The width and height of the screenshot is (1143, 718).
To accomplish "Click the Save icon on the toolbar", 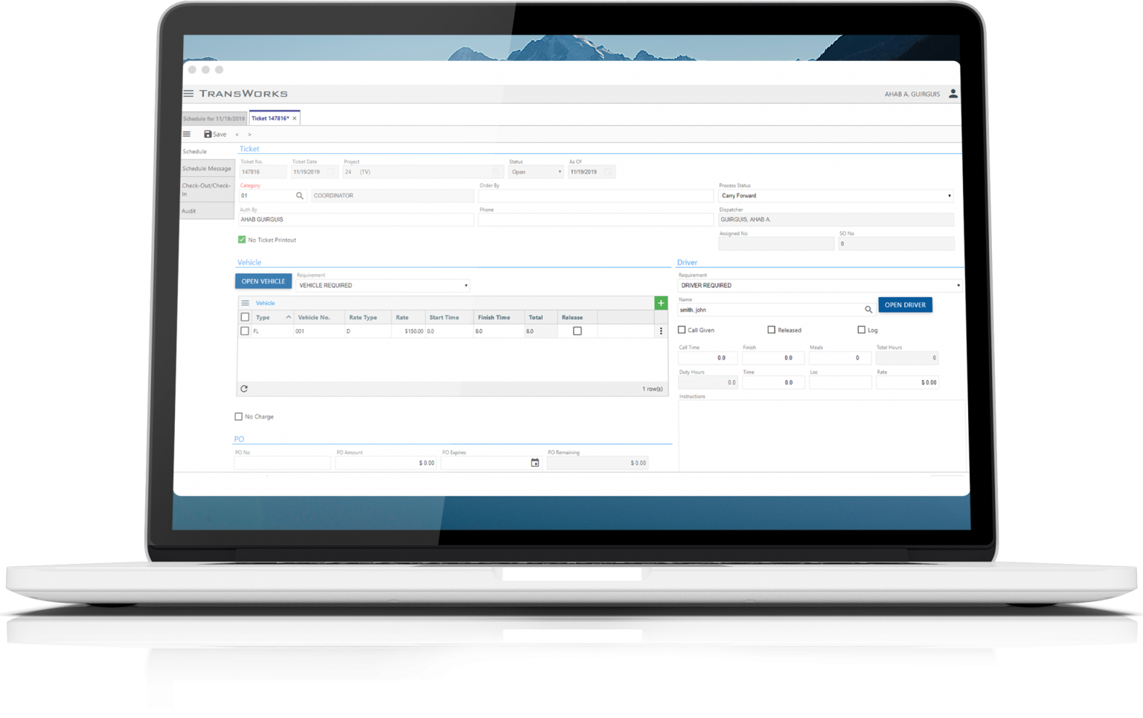I will (x=215, y=134).
